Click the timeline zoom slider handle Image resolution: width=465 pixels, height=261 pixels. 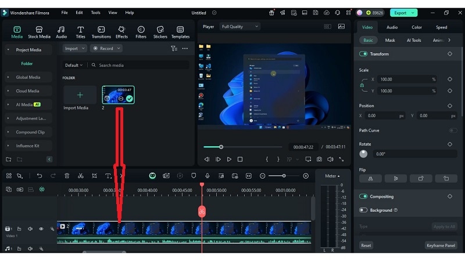(x=284, y=176)
